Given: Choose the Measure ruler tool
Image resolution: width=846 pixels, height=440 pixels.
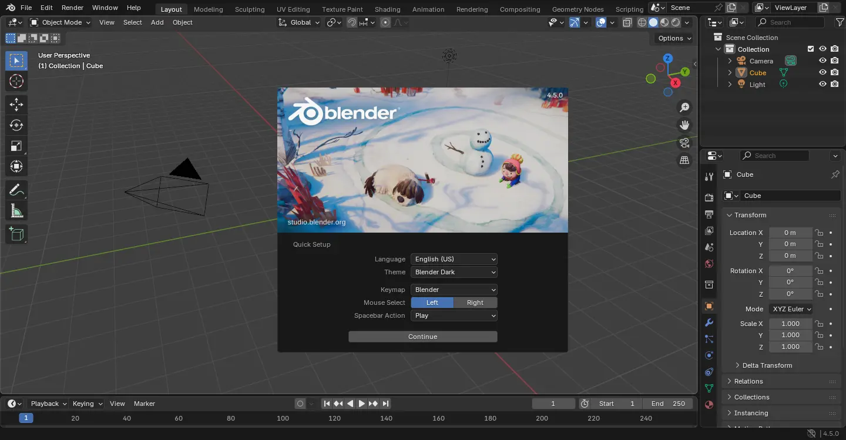Looking at the screenshot, I should pyautogui.click(x=16, y=210).
